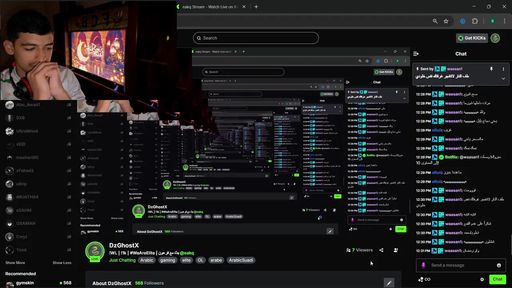
Task: Click 568 Followers count
Action: click(149, 283)
